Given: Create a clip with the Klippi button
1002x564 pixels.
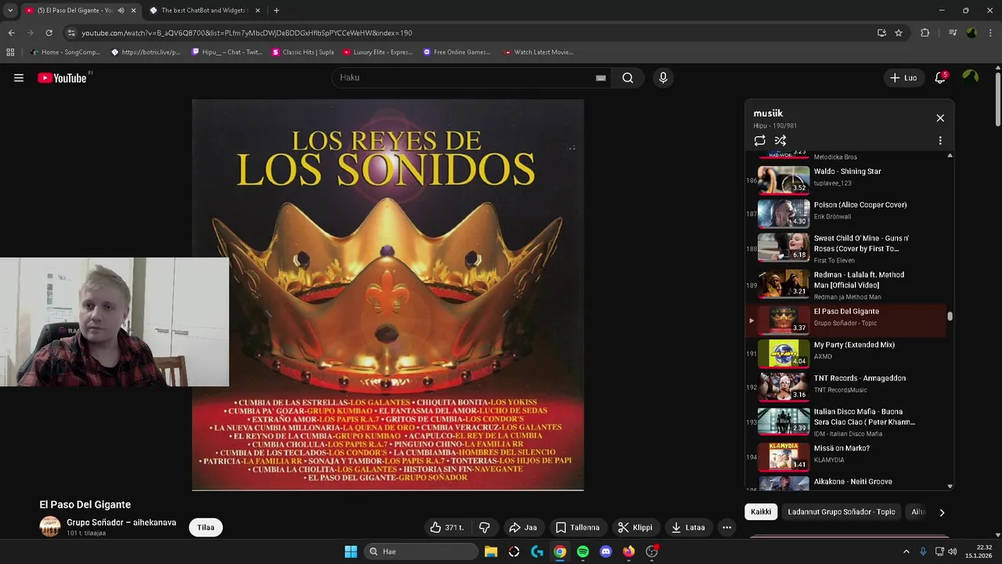Looking at the screenshot, I should pyautogui.click(x=635, y=527).
